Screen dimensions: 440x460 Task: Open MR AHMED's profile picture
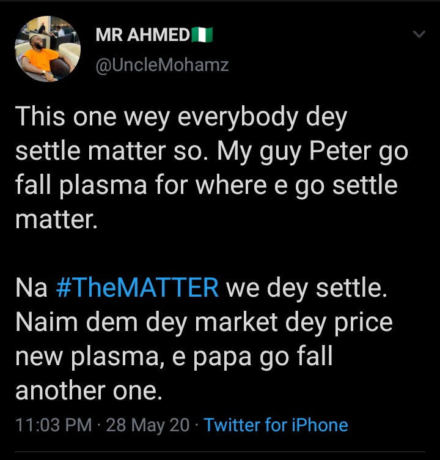[x=48, y=49]
